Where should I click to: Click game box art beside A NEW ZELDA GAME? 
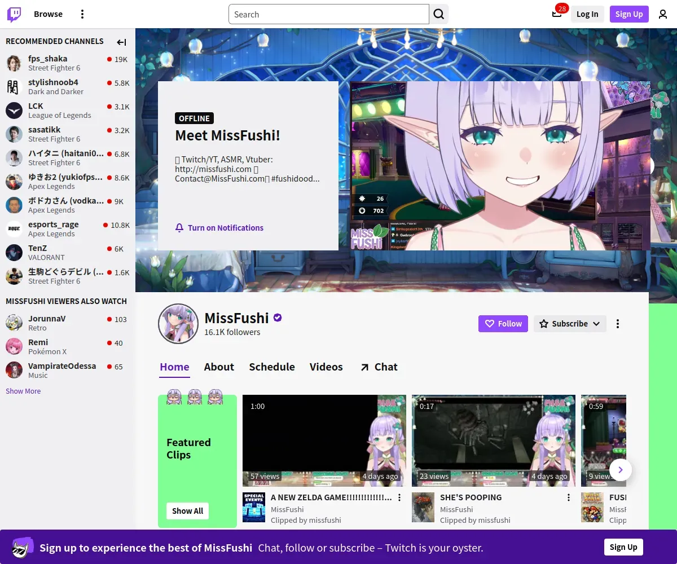(254, 508)
